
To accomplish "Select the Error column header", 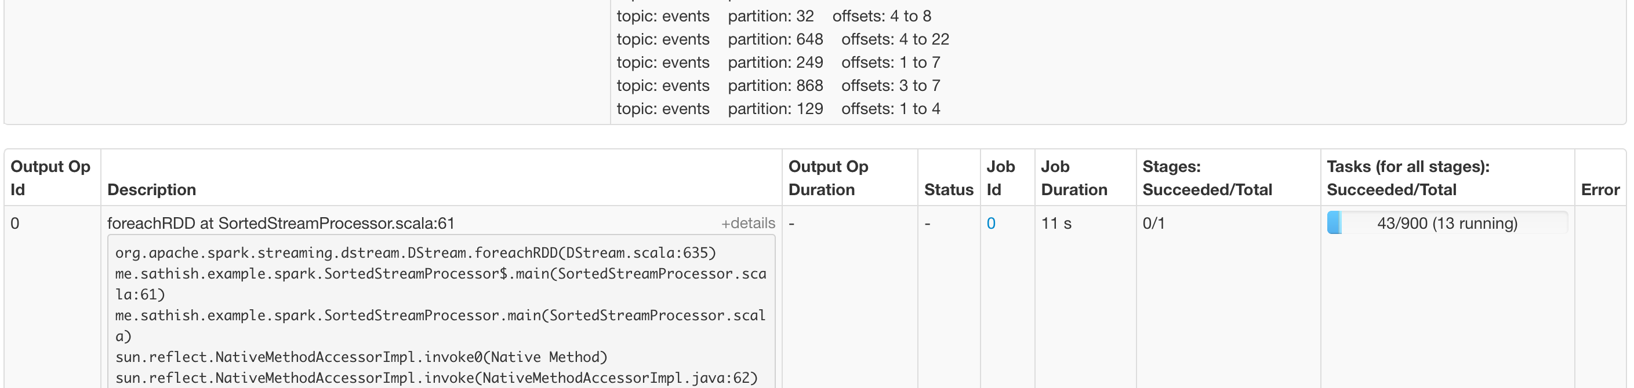I will 1600,189.
